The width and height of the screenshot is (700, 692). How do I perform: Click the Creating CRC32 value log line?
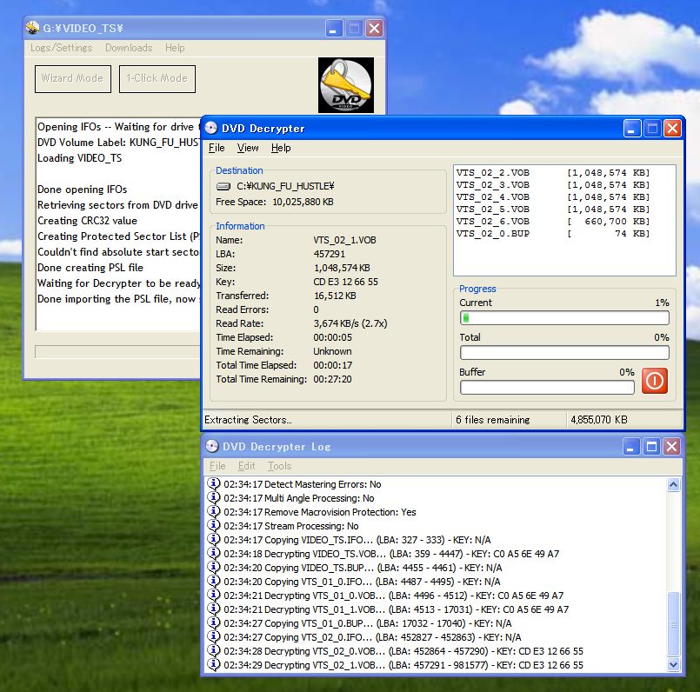point(87,221)
